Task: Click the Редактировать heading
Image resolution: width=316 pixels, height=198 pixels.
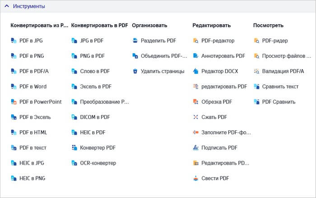Action: pos(212,25)
